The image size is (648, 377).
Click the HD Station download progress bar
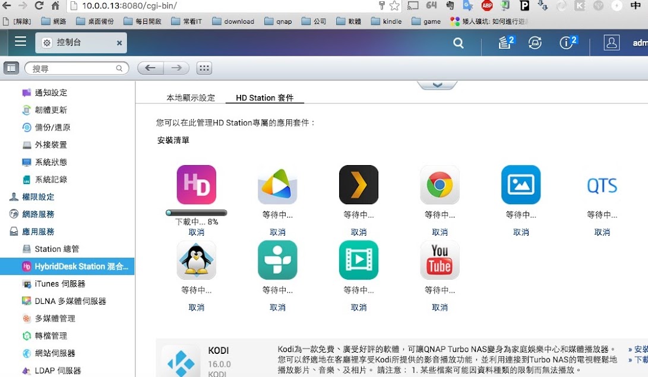[x=197, y=213]
